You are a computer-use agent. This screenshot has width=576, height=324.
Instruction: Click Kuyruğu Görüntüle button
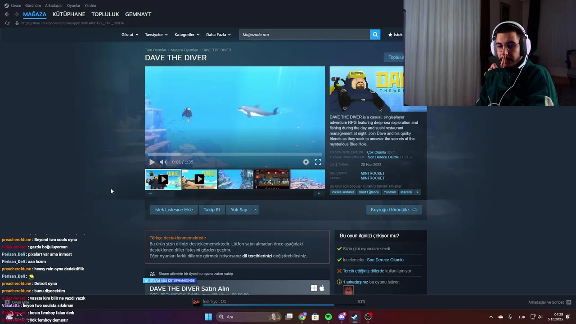click(x=394, y=210)
